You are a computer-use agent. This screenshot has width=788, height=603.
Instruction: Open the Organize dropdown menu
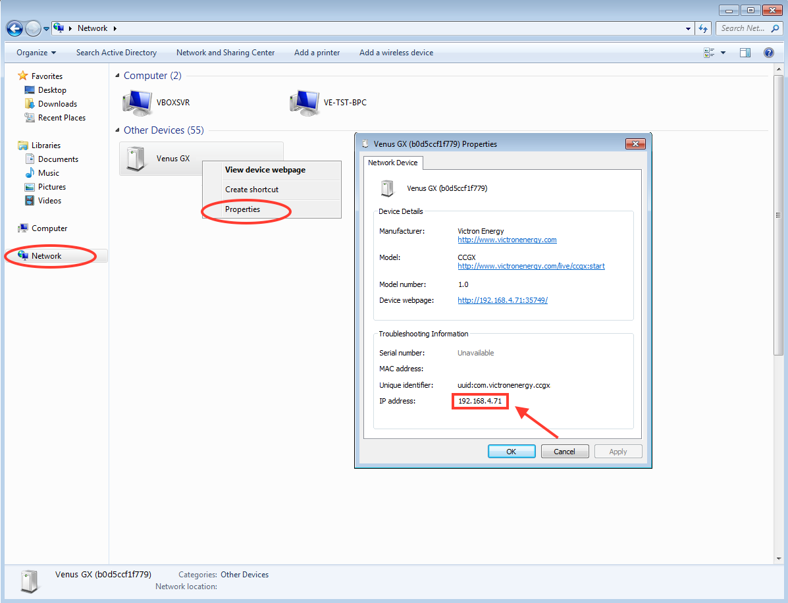tap(36, 53)
